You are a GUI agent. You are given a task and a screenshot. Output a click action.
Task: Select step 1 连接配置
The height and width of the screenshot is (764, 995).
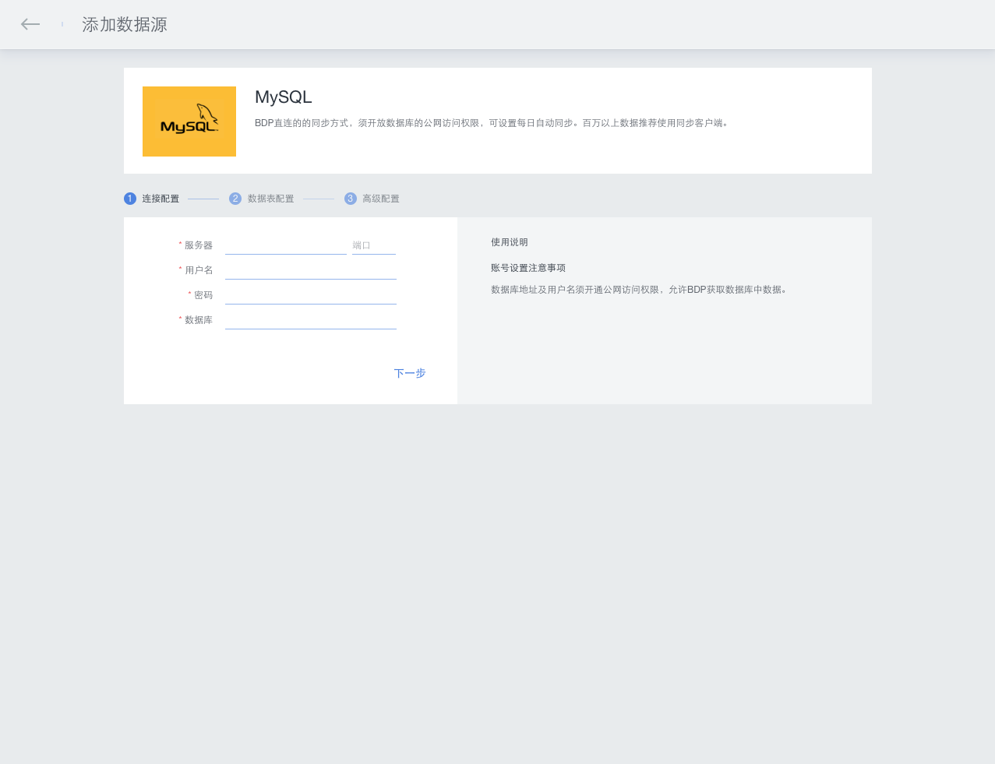(x=152, y=199)
